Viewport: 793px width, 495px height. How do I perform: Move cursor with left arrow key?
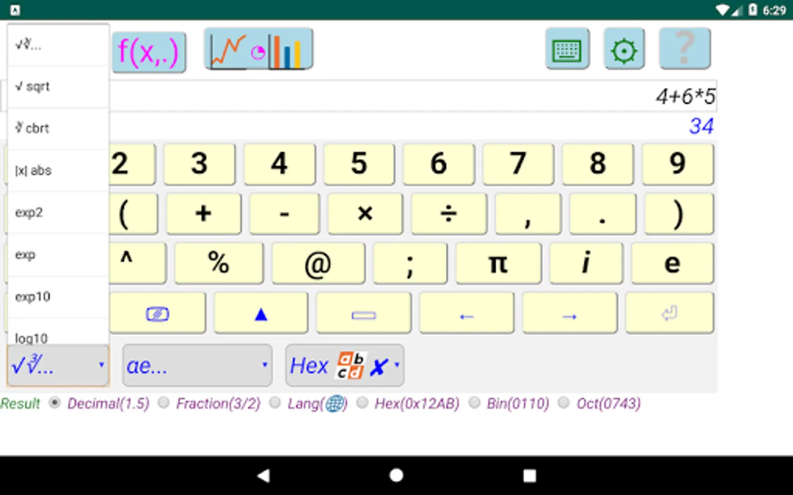[x=466, y=313]
